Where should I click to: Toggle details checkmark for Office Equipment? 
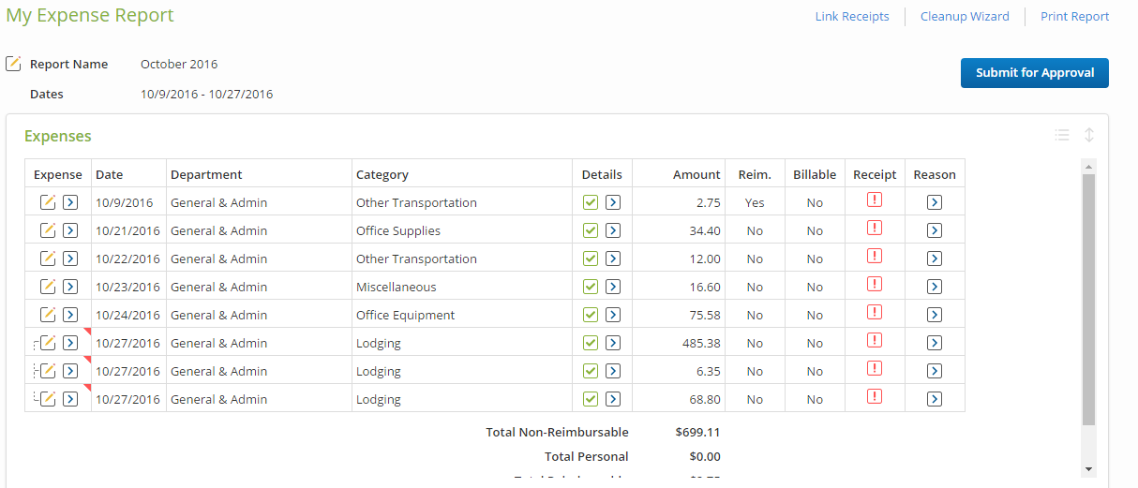[590, 315]
